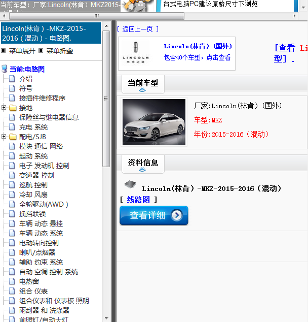Click the 接地 folder icon
Viewport: 308px width, 322px height.
point(13,108)
